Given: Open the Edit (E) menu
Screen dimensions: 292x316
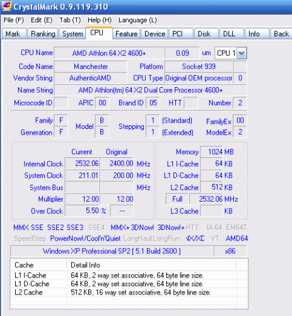Looking at the screenshot, I should click(42, 20).
